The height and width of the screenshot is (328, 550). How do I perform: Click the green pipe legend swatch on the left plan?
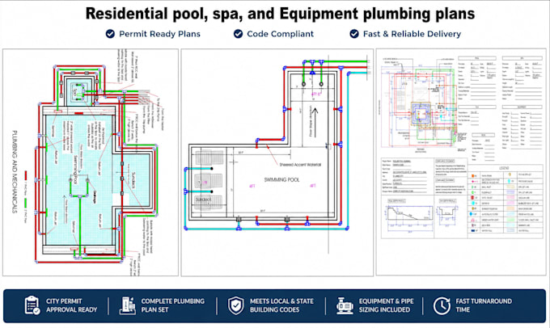click(26, 203)
